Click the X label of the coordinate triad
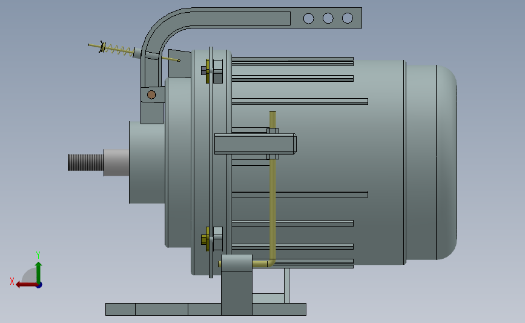This screenshot has width=525, height=323. [x=12, y=281]
